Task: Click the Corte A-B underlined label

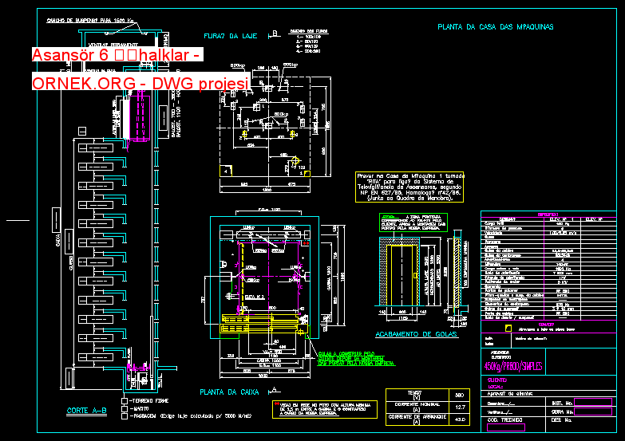Action: click(87, 411)
